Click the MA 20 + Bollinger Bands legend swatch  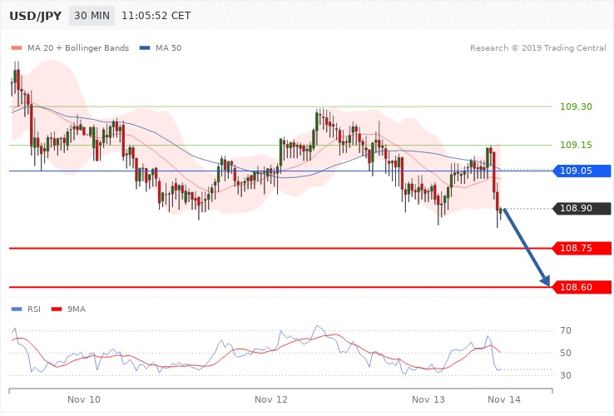point(17,47)
